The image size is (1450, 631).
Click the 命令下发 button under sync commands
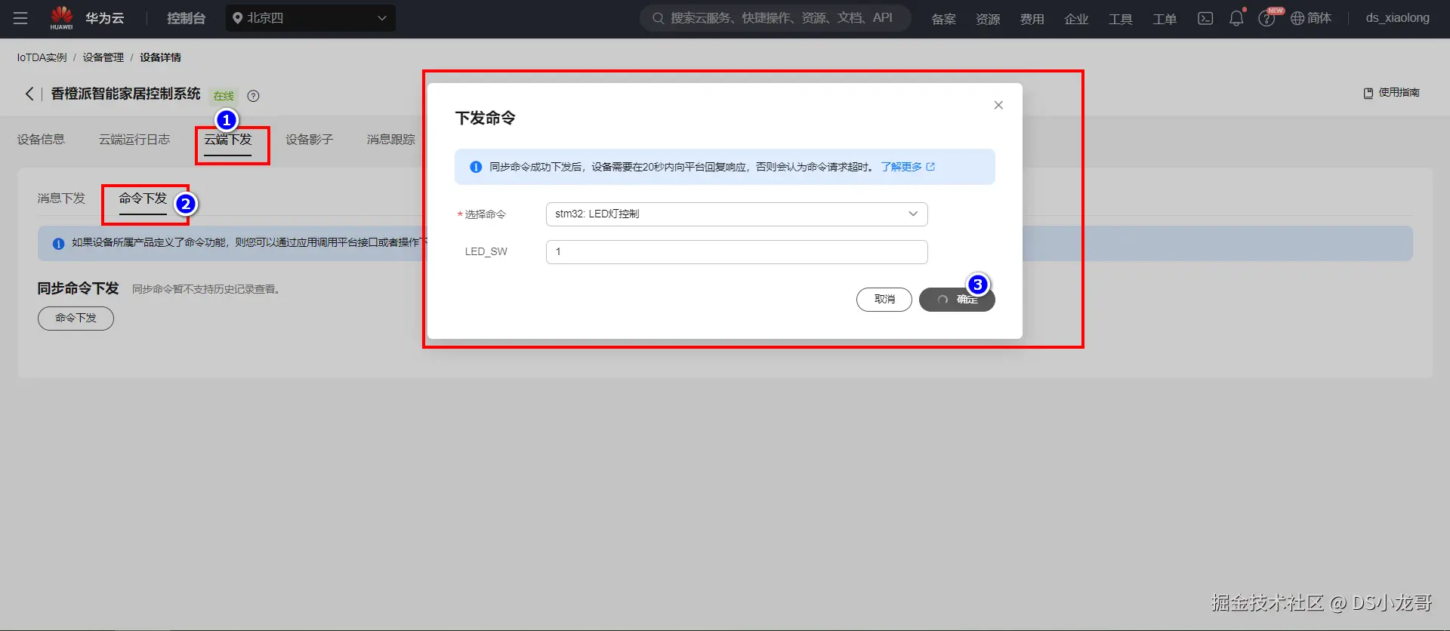(x=76, y=319)
